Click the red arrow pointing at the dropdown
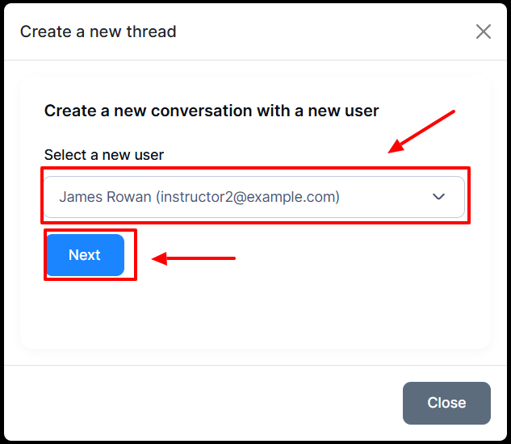 (x=421, y=132)
